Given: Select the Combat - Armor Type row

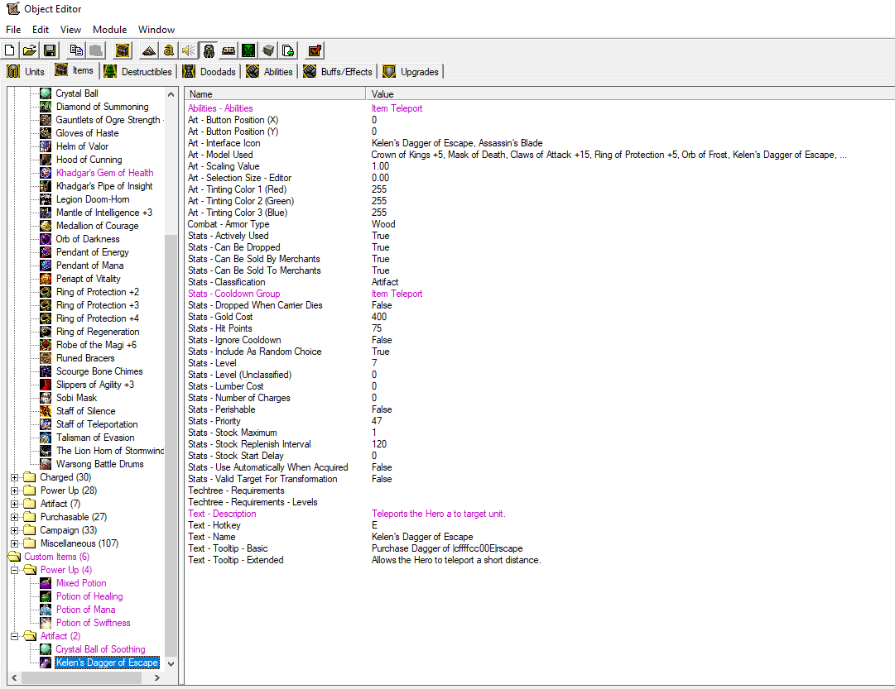Looking at the screenshot, I should tap(539, 224).
